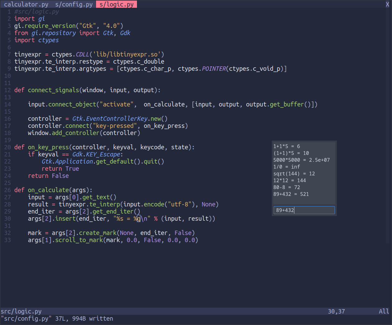The height and width of the screenshot is (325, 392).
Task: Click the status line filename 'src/logic.py'
Action: [21, 311]
